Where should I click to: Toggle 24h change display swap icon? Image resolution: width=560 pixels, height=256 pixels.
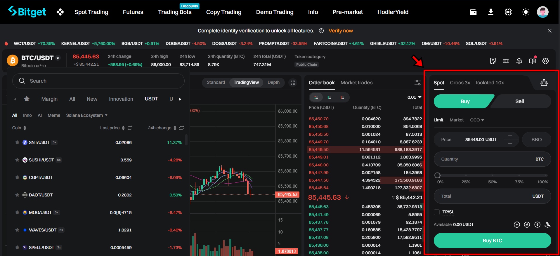182,128
